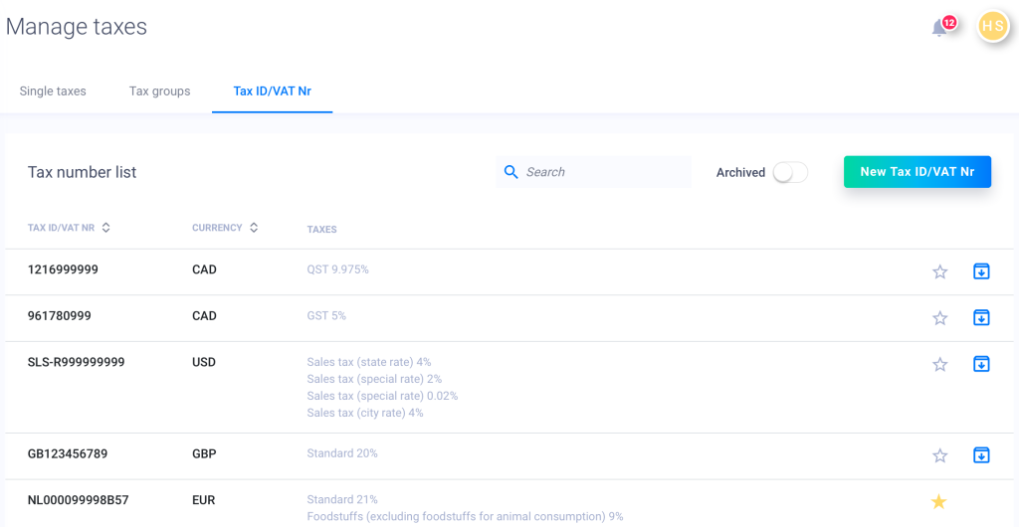Archive the 1216999999 tax number
1019x527 pixels.
pyautogui.click(x=981, y=271)
